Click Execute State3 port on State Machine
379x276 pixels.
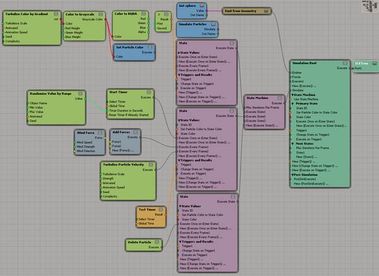(x=244, y=121)
